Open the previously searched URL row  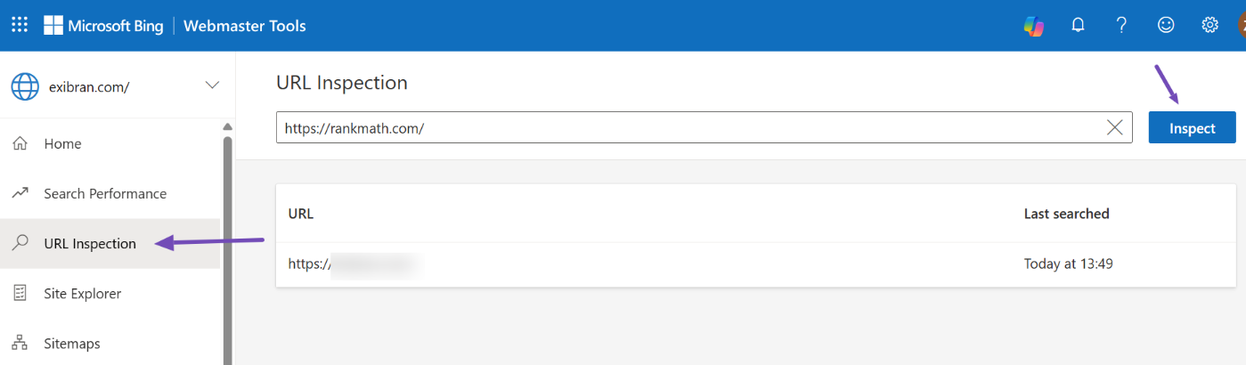tap(356, 264)
